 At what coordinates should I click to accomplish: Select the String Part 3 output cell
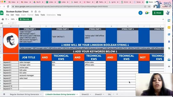pyautogui.click(x=95, y=37)
